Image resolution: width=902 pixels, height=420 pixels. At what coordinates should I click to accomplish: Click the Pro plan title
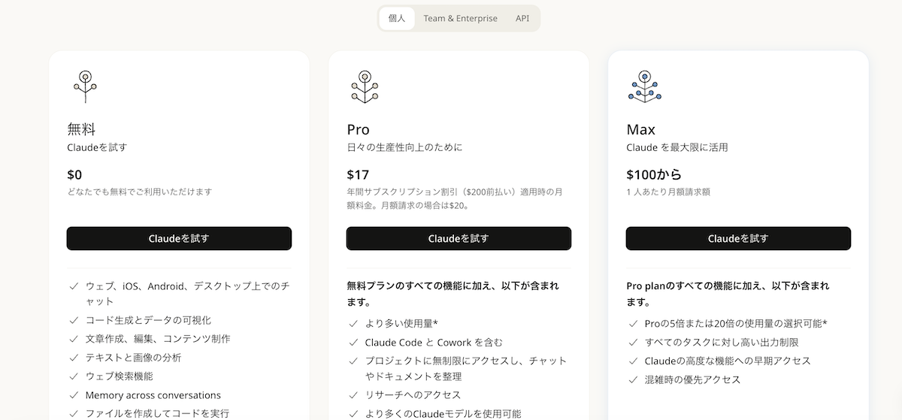click(x=358, y=129)
